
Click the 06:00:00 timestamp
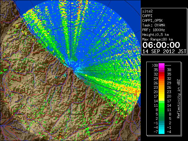(x=161, y=45)
